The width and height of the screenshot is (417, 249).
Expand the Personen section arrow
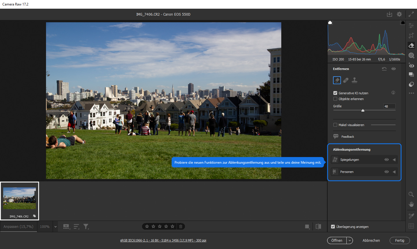[x=394, y=172]
